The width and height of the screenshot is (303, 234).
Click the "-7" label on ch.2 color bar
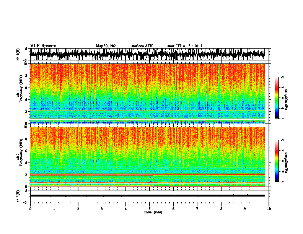[x=282, y=182]
